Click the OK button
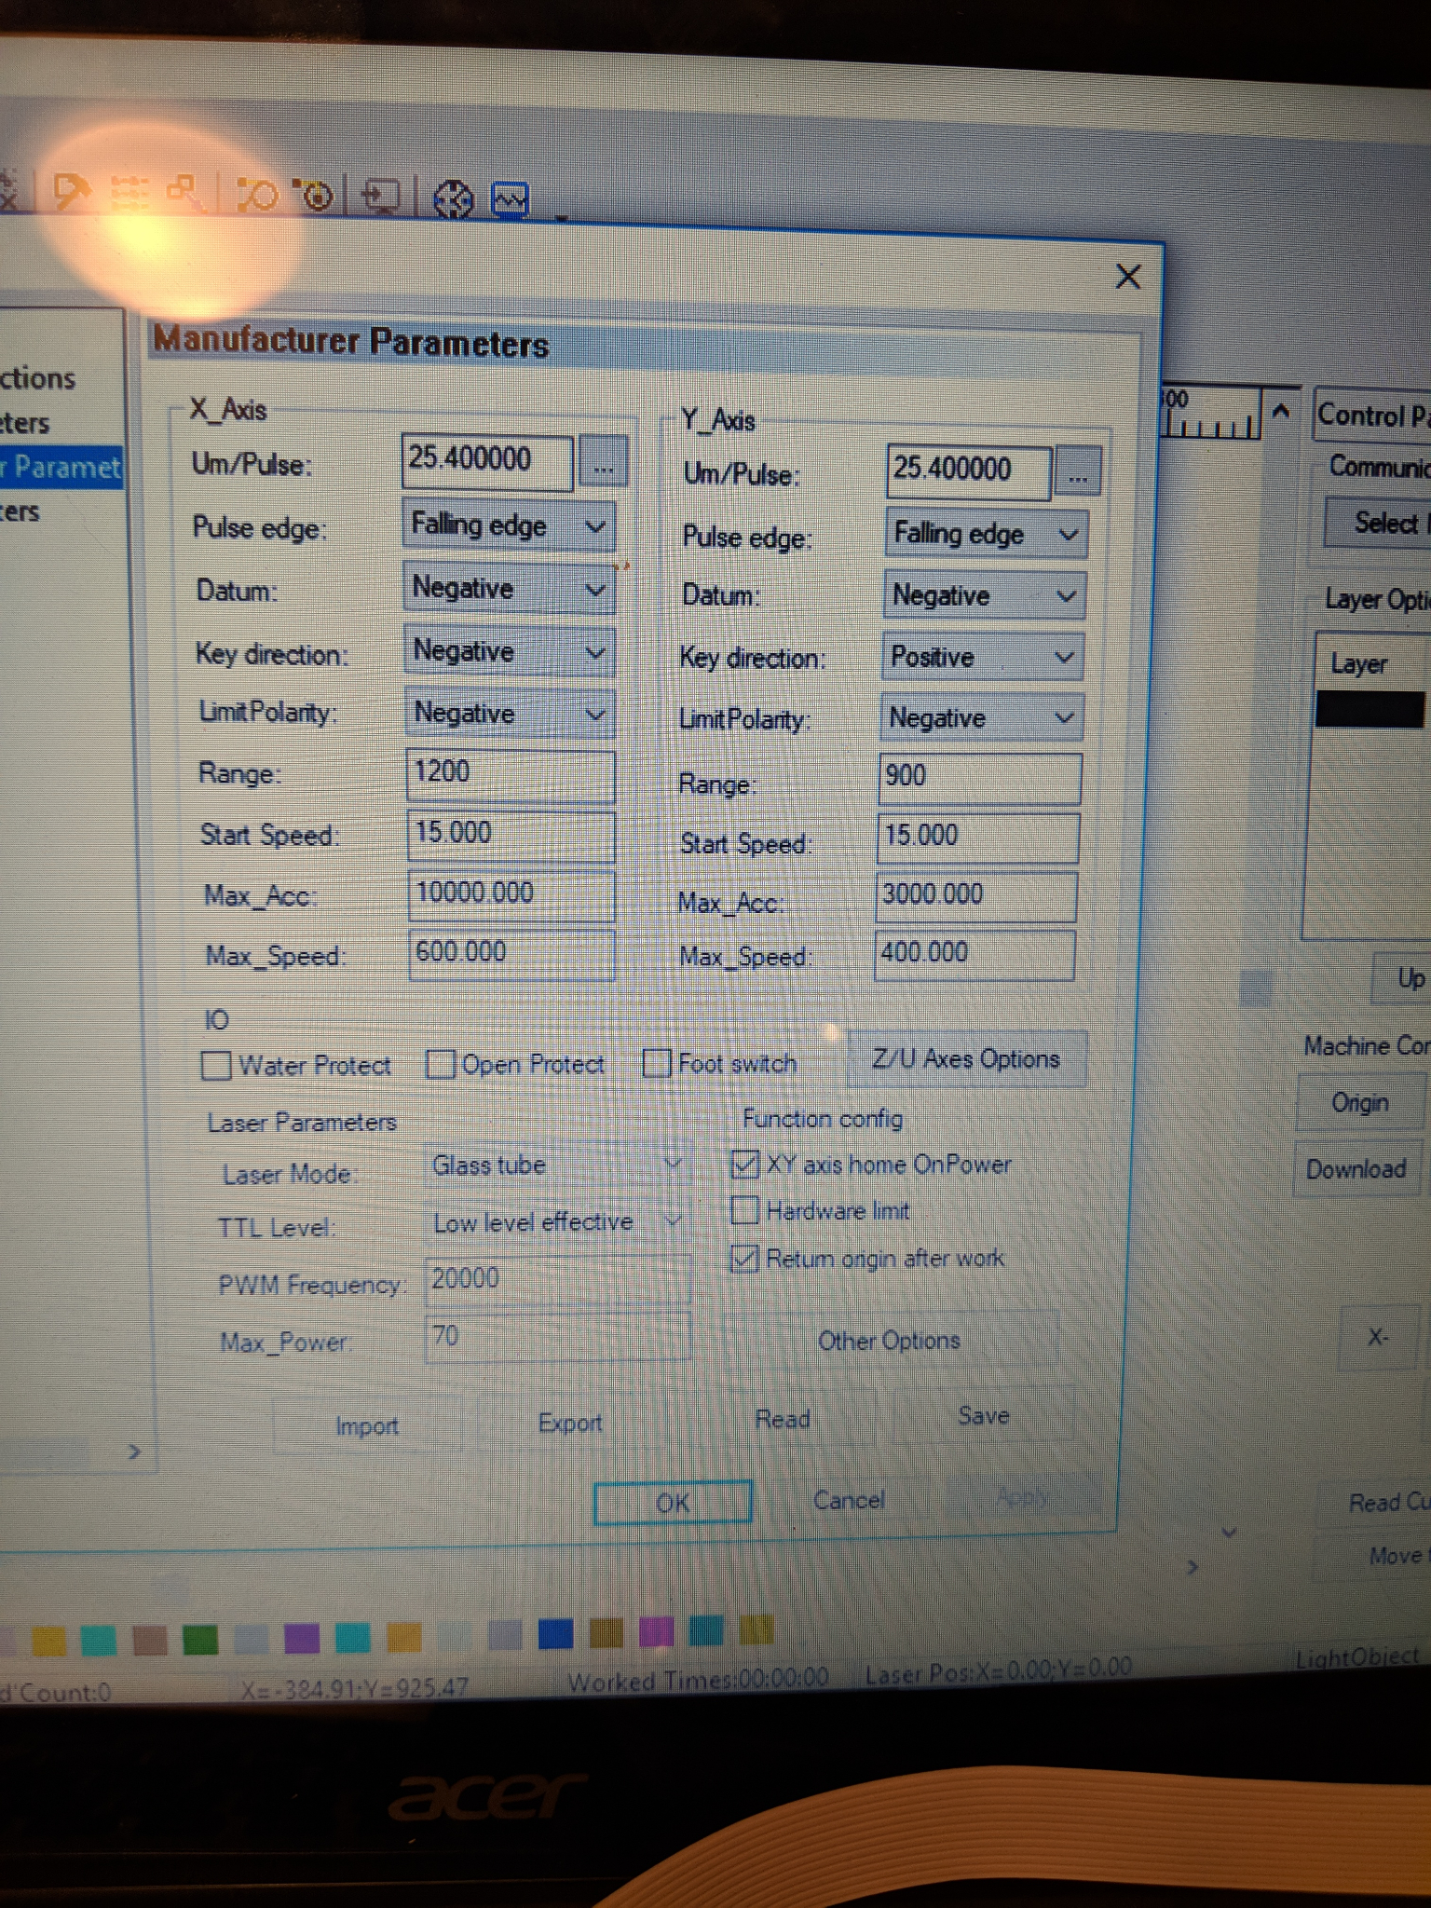Image resolution: width=1431 pixels, height=1908 pixels. 673,1502
